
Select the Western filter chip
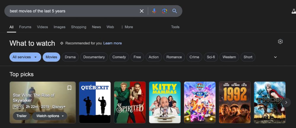coord(229,57)
